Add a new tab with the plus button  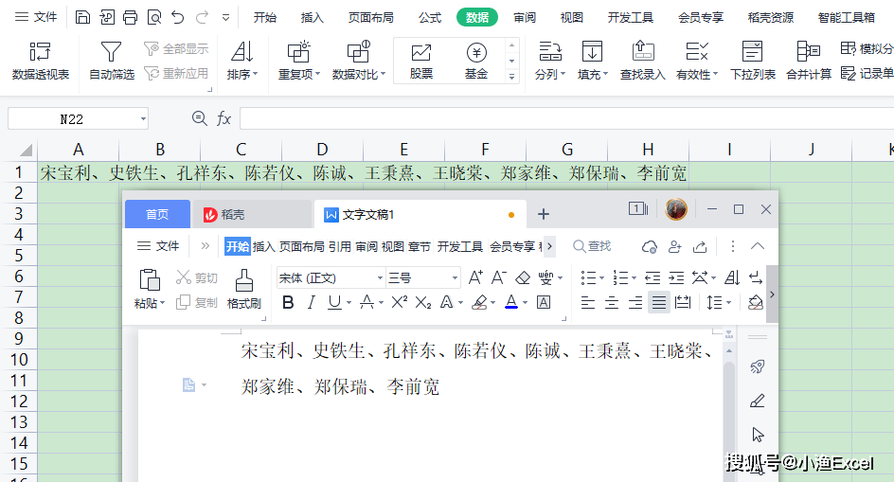point(544,214)
